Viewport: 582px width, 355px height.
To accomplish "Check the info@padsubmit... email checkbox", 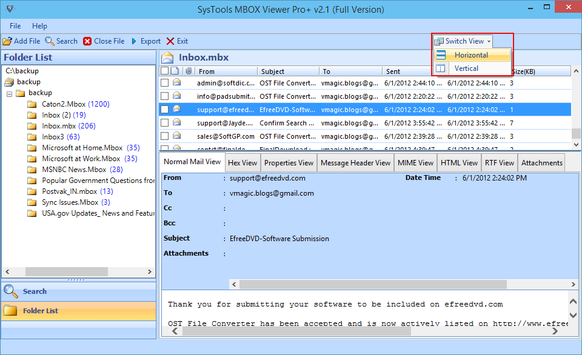I will 165,96.
